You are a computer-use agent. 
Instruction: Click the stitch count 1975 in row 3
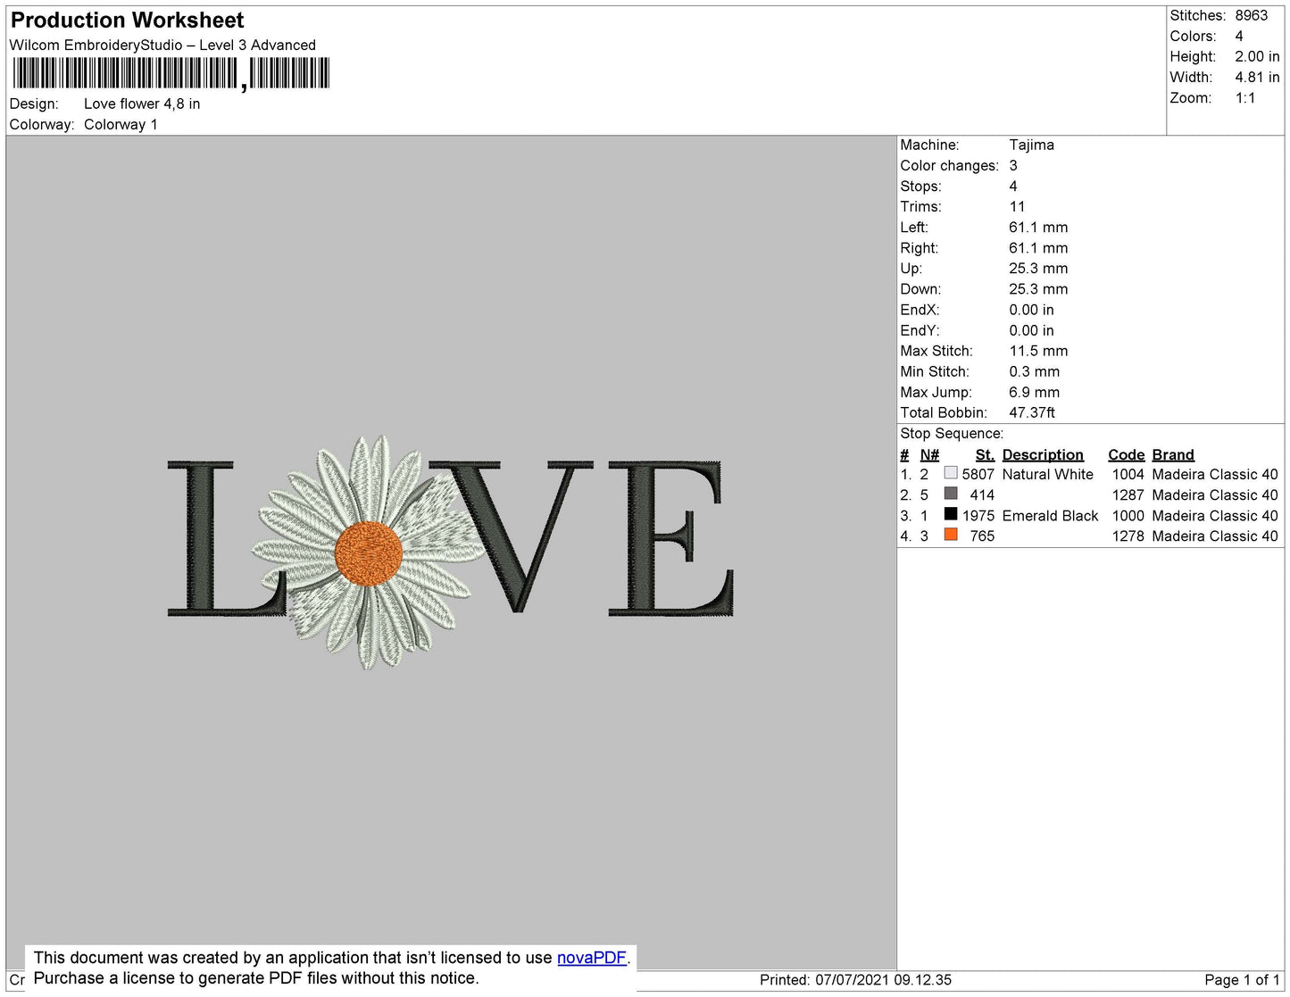978,515
